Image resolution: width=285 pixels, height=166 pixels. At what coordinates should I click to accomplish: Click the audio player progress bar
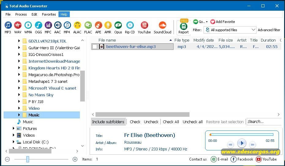[242, 135]
